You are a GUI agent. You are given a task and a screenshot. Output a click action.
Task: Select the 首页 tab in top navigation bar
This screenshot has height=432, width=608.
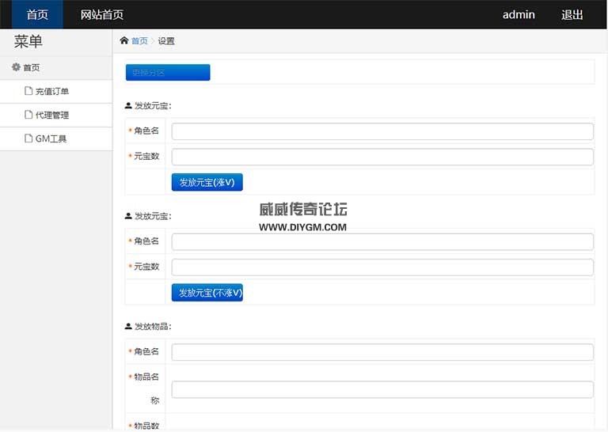pos(37,14)
